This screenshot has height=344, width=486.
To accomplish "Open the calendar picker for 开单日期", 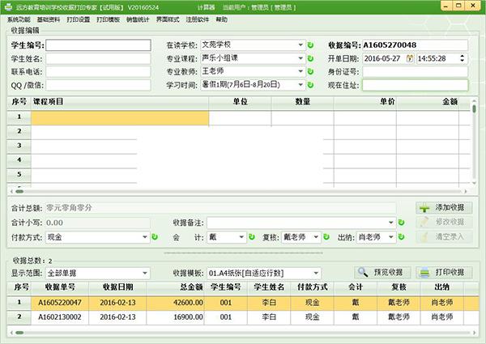I will click(x=410, y=58).
